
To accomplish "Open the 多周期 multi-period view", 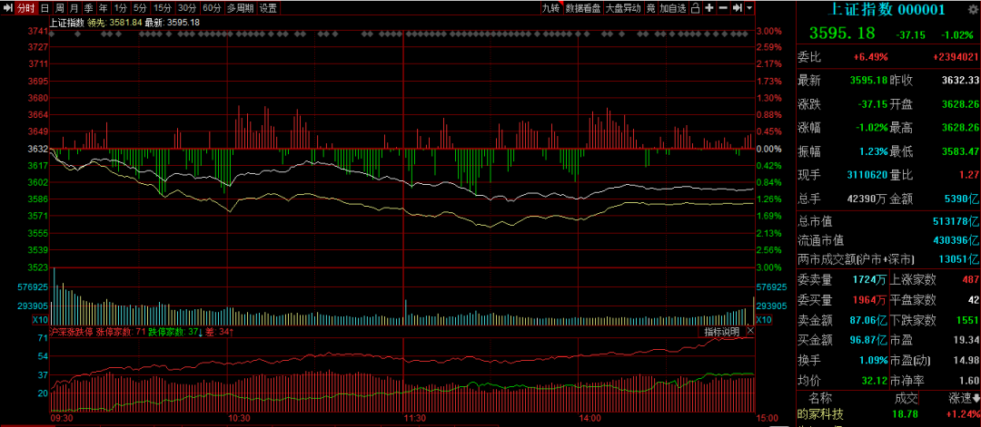I will point(241,8).
